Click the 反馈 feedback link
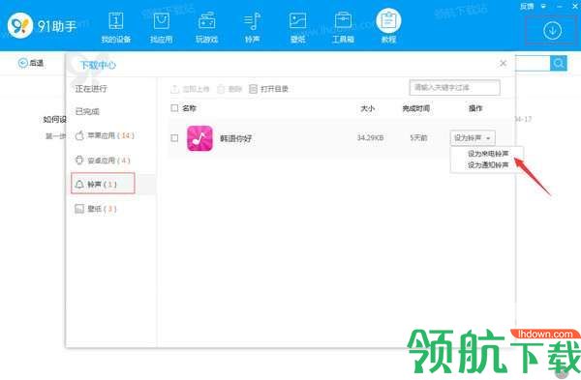 click(527, 6)
